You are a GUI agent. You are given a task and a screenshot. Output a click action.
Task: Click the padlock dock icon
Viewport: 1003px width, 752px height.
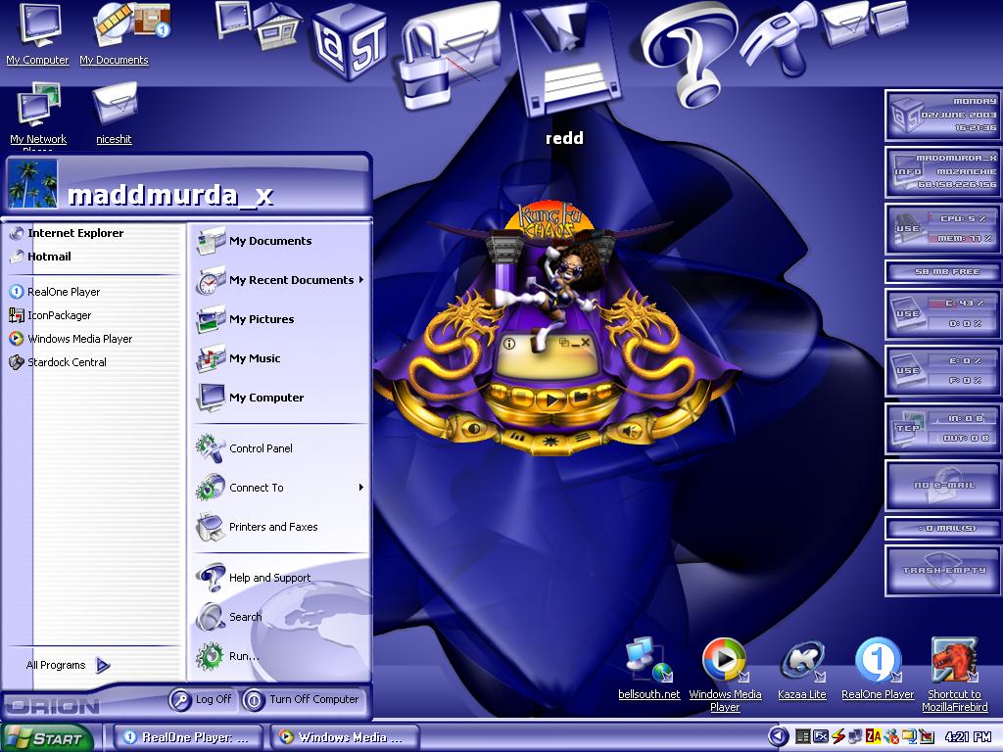(449, 56)
